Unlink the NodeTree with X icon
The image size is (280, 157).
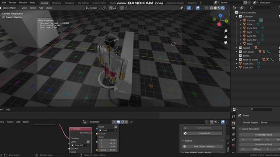(126, 122)
